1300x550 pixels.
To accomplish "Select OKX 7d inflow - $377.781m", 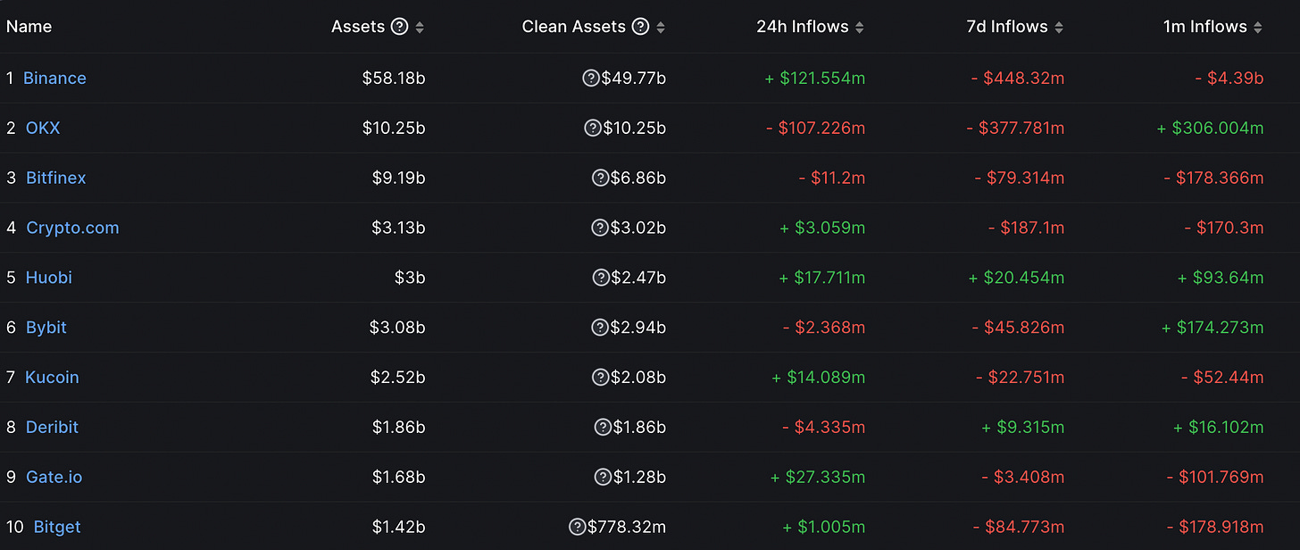I will [1015, 128].
